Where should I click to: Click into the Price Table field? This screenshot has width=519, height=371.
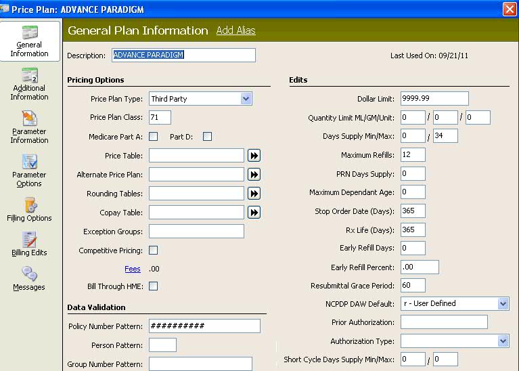196,155
